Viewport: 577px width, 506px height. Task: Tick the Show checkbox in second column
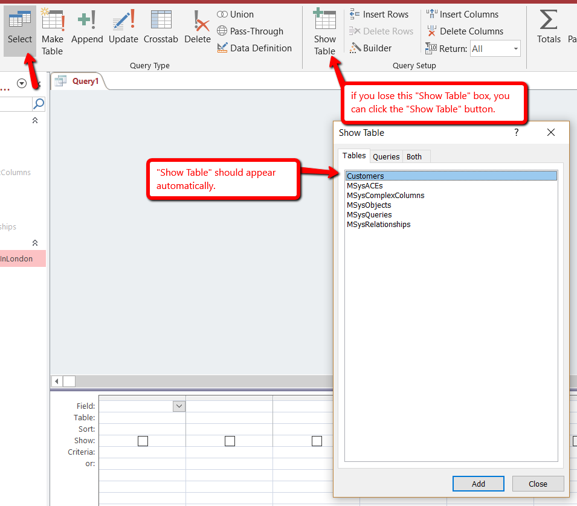click(230, 441)
